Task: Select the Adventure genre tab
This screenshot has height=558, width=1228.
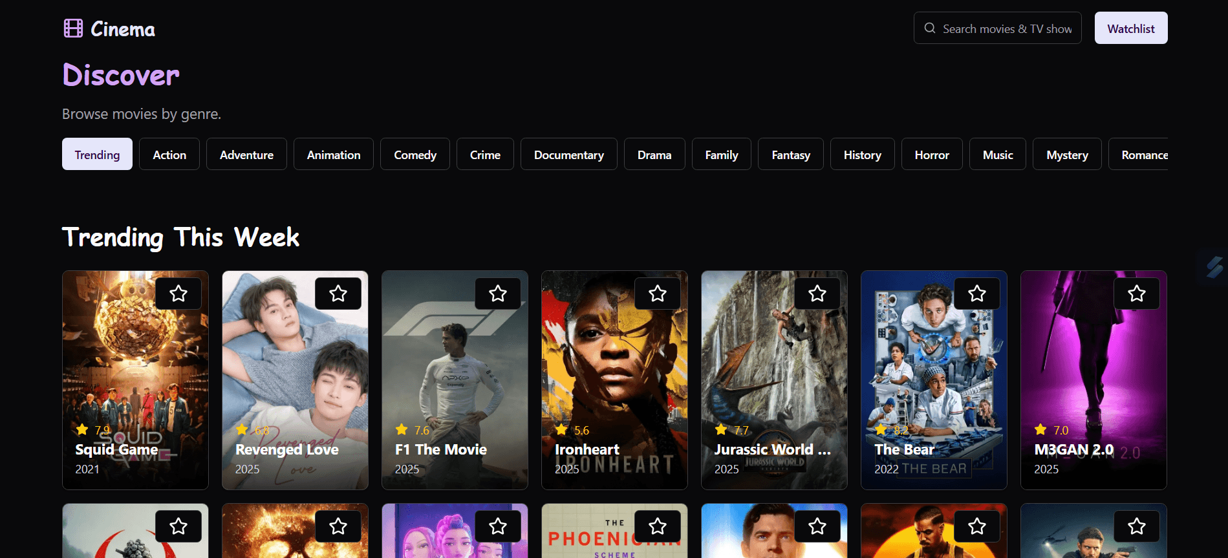Action: click(x=246, y=154)
